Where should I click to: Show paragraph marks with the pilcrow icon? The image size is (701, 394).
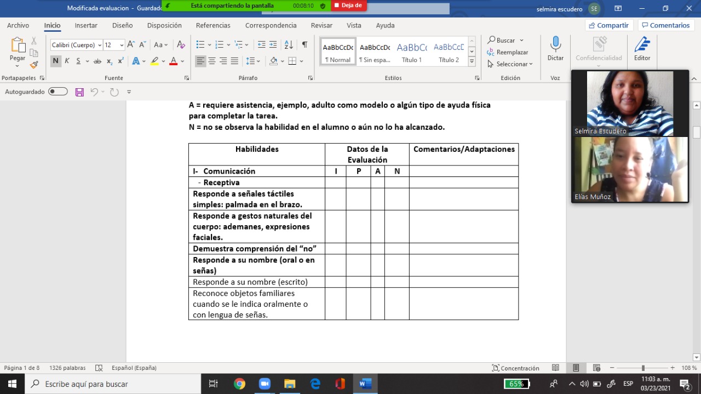(x=304, y=45)
